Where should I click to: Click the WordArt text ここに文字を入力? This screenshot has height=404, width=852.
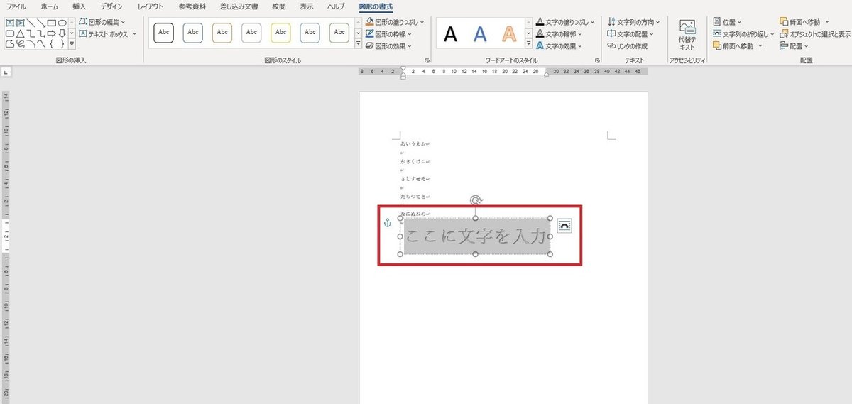475,236
